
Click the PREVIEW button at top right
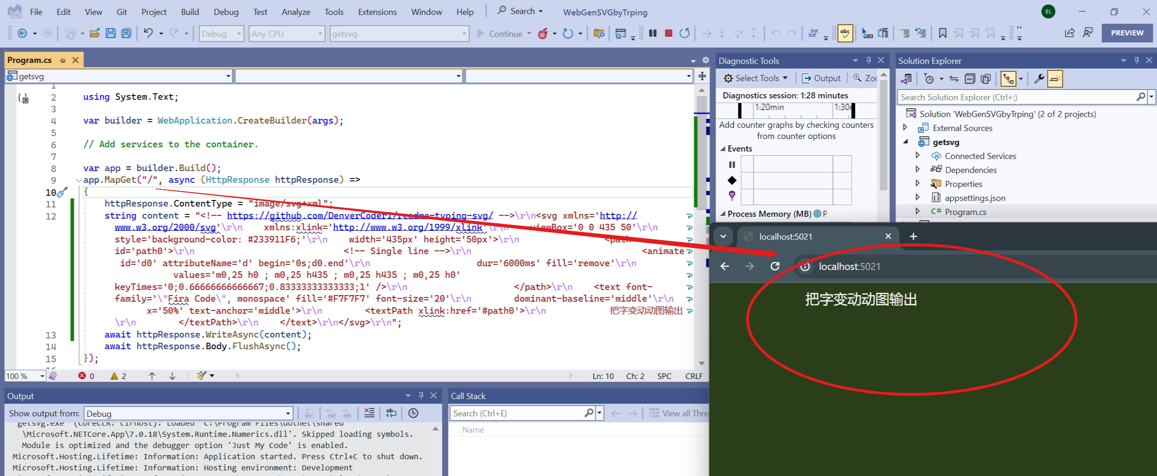(1127, 33)
